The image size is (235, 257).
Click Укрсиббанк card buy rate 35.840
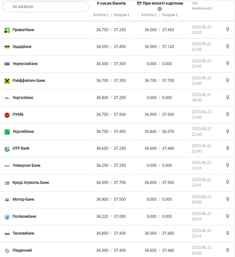tap(150, 131)
